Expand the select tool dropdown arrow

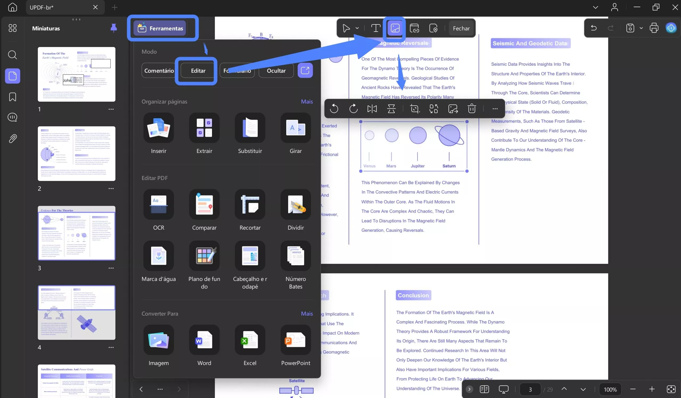click(357, 28)
